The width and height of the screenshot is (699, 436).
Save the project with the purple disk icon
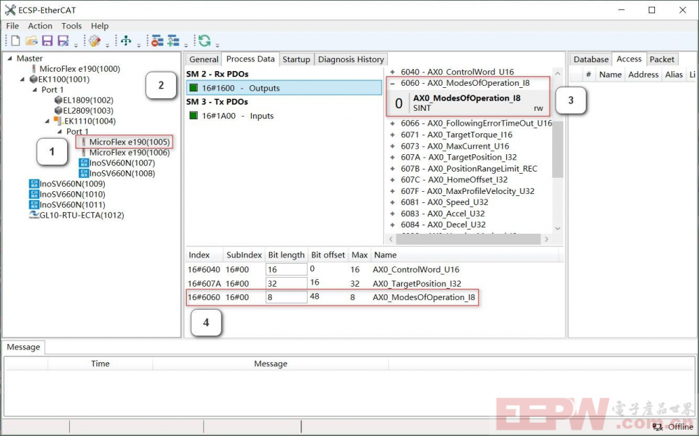coord(48,41)
